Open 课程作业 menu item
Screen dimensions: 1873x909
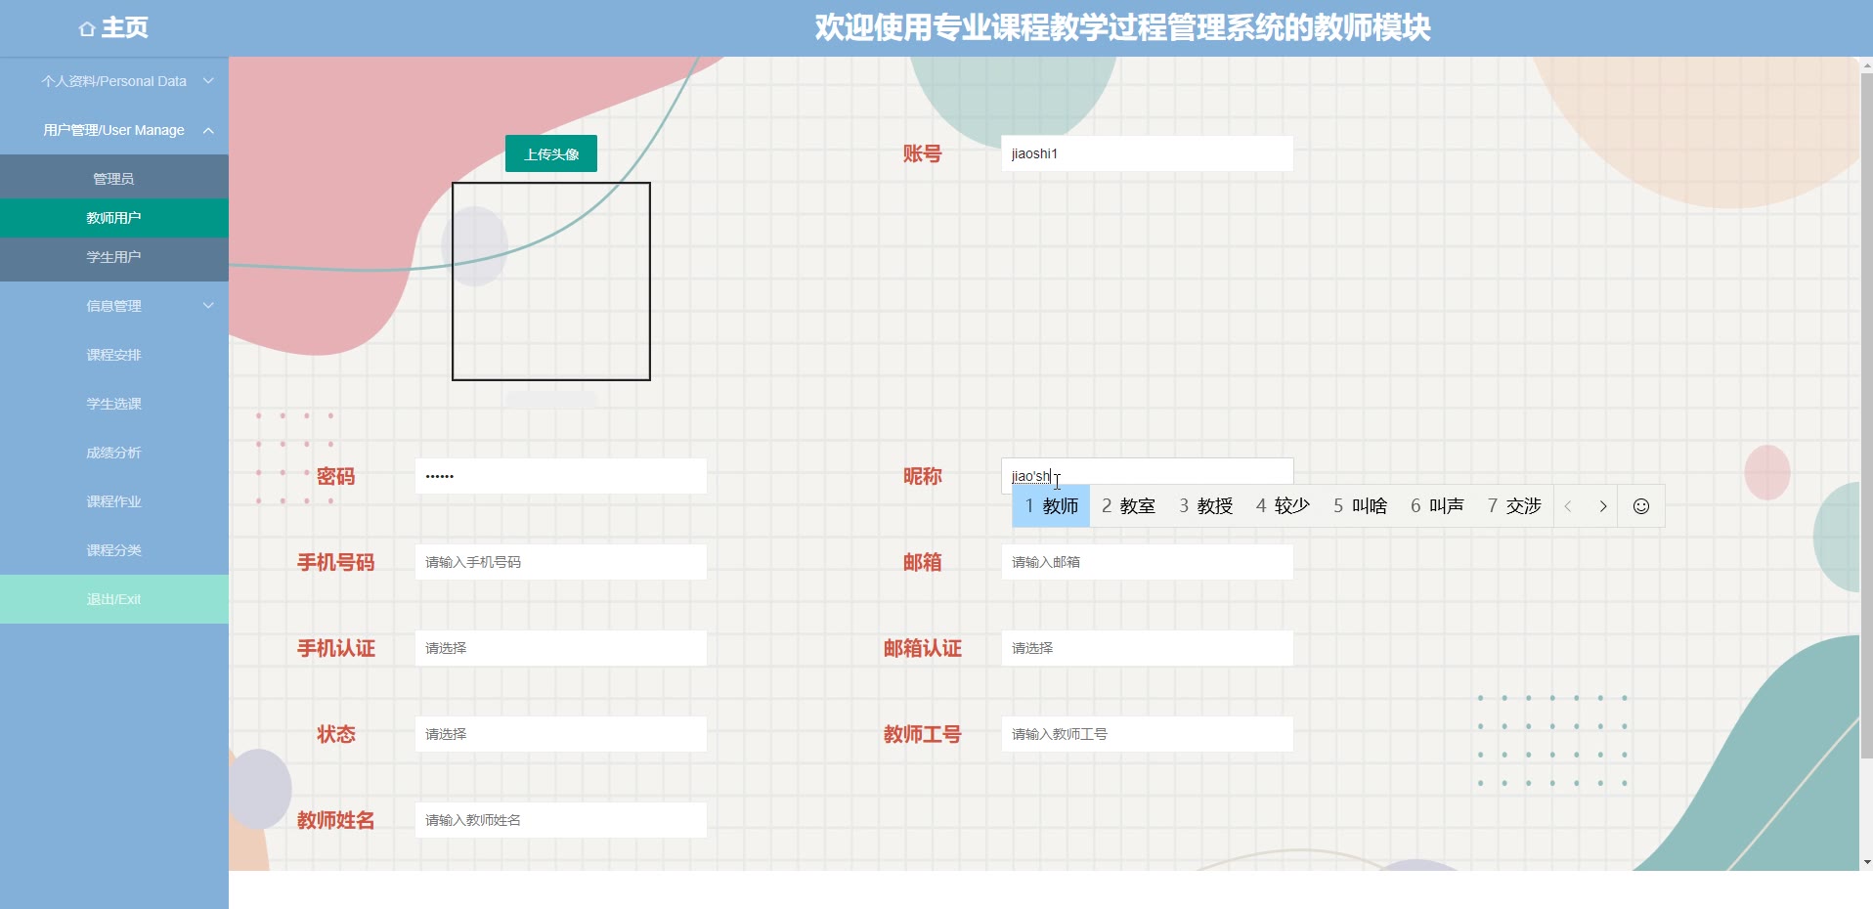tap(114, 501)
